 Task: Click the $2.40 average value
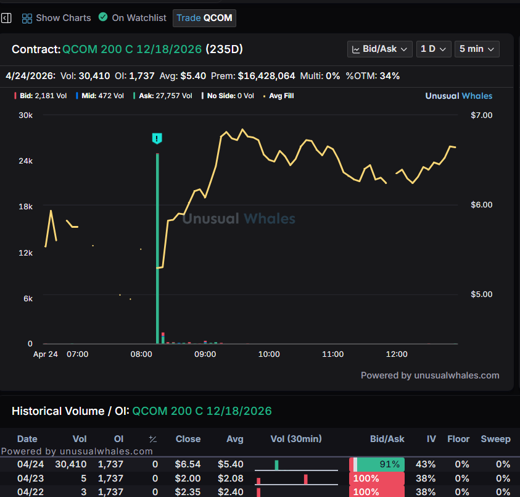coord(231,491)
